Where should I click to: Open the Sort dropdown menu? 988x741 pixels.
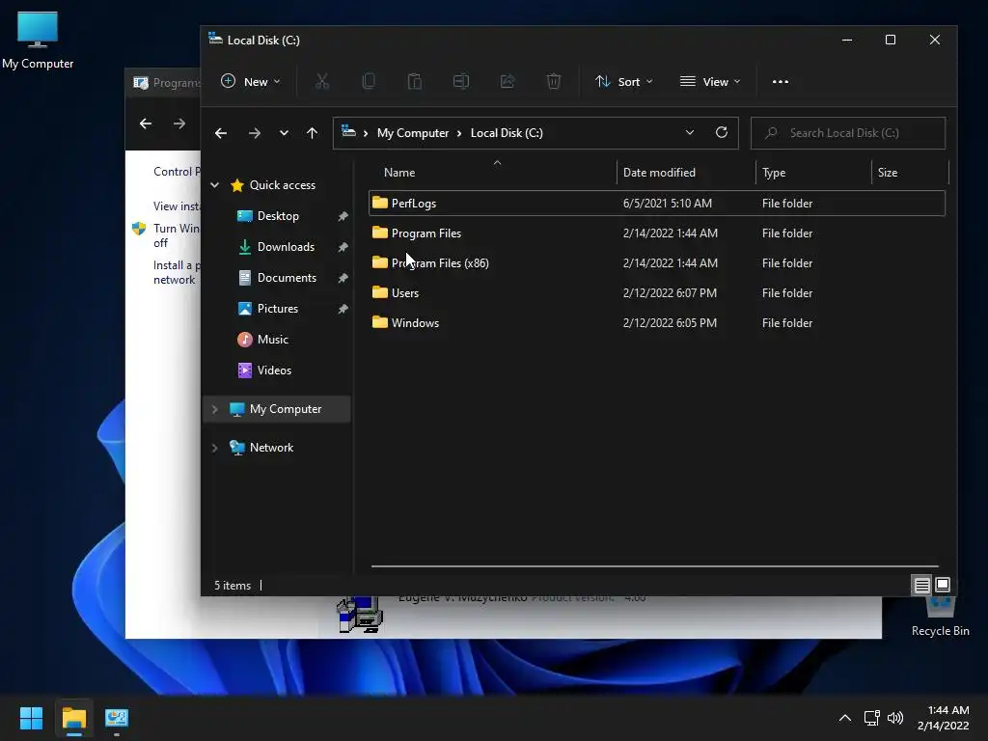click(x=624, y=81)
